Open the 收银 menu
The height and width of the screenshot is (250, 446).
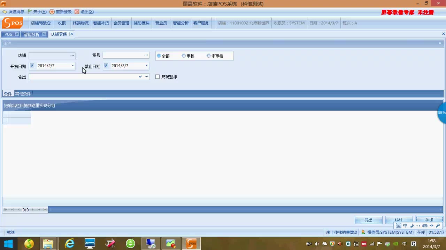pos(62,23)
